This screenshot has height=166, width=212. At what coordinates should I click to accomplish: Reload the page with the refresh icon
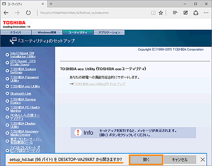click(28, 13)
